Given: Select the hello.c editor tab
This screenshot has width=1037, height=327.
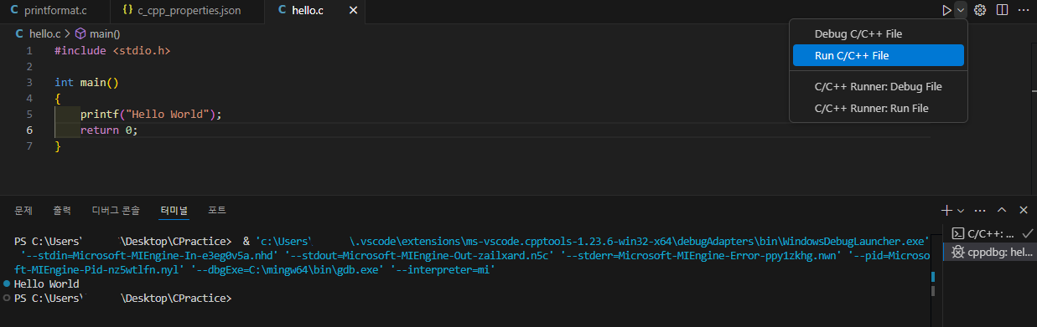Looking at the screenshot, I should pos(315,11).
